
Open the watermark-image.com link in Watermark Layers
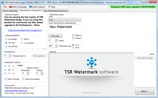point(25,30)
